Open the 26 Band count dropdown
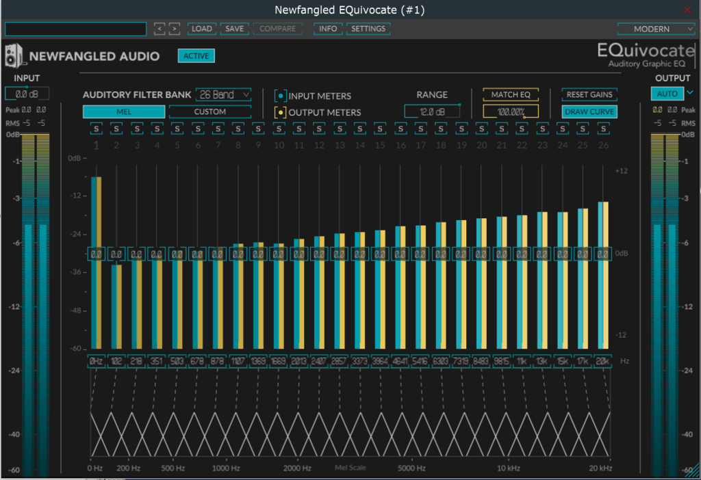This screenshot has height=480, width=701. [224, 94]
